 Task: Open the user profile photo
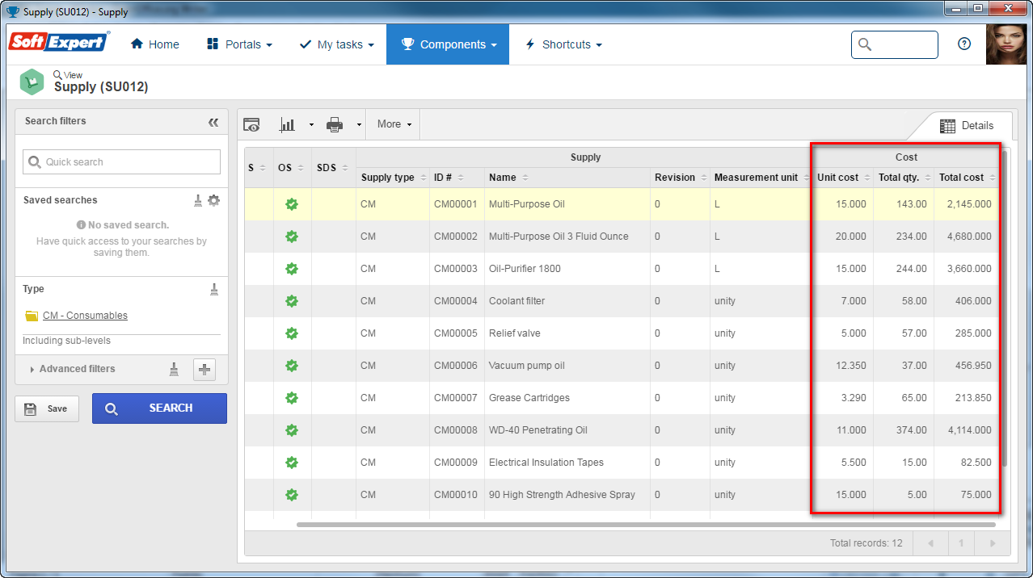coord(1006,44)
